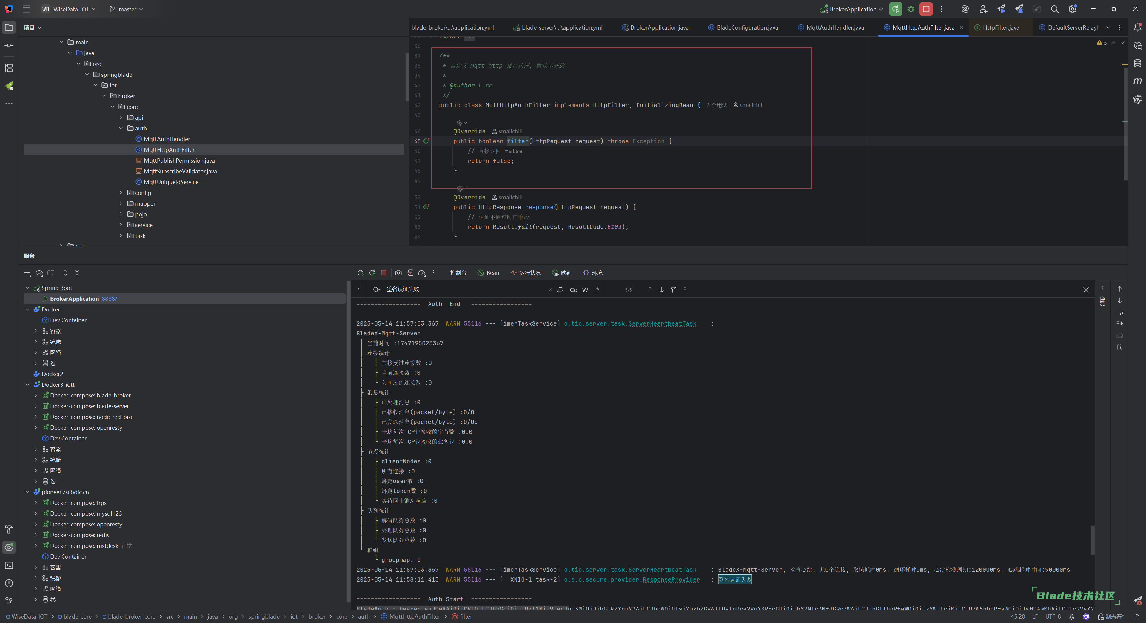The height and width of the screenshot is (623, 1146).
Task: Go to the next search occurrence arrow
Action: click(662, 289)
